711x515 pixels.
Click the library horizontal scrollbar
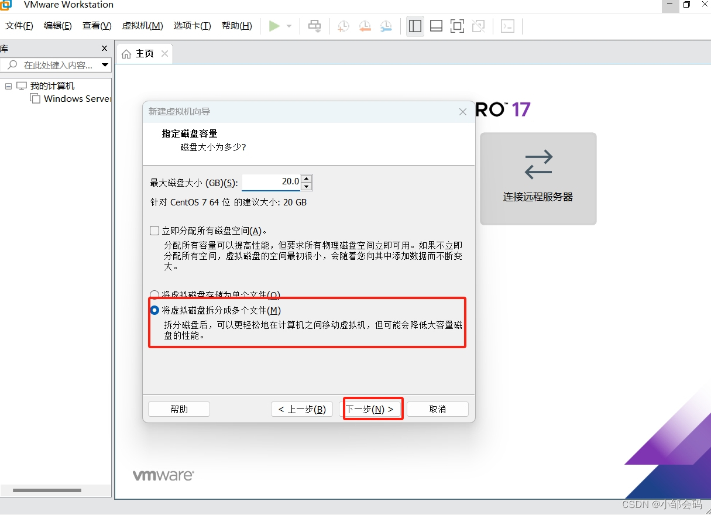pos(47,490)
